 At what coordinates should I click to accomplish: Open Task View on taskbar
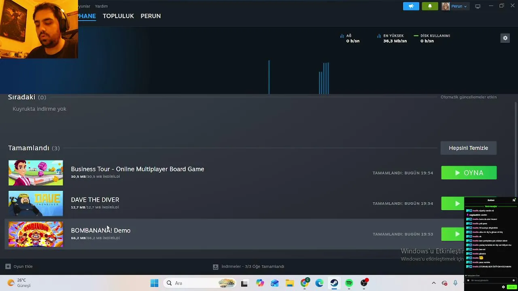[x=244, y=283]
